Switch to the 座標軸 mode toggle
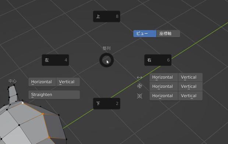Image resolution: width=228 pixels, height=144 pixels. 168,34
